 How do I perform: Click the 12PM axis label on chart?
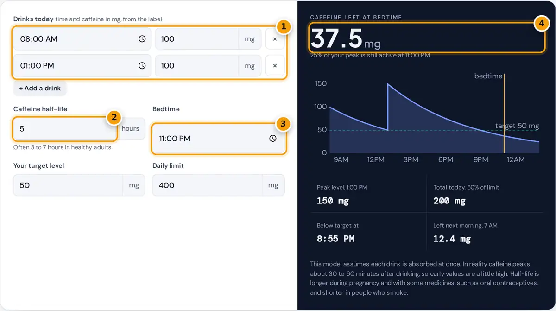click(x=376, y=159)
